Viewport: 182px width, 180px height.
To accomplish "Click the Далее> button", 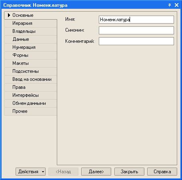I will [96, 172].
